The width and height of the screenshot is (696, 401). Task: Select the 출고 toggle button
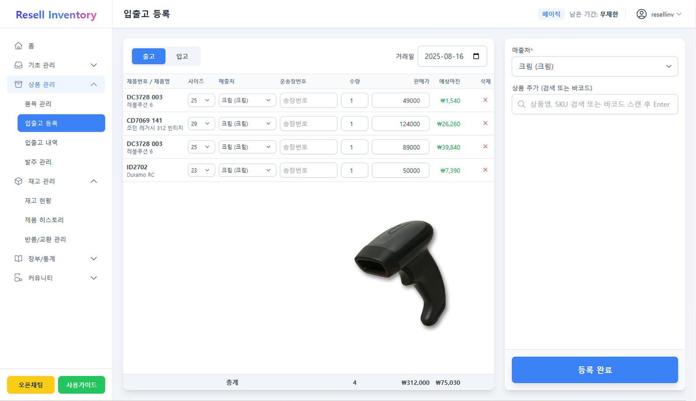click(148, 56)
